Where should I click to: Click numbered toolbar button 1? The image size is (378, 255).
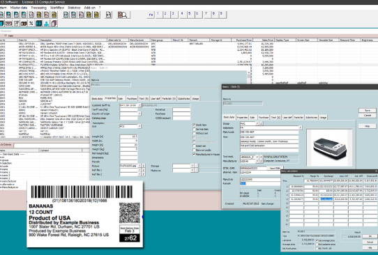point(158,15)
